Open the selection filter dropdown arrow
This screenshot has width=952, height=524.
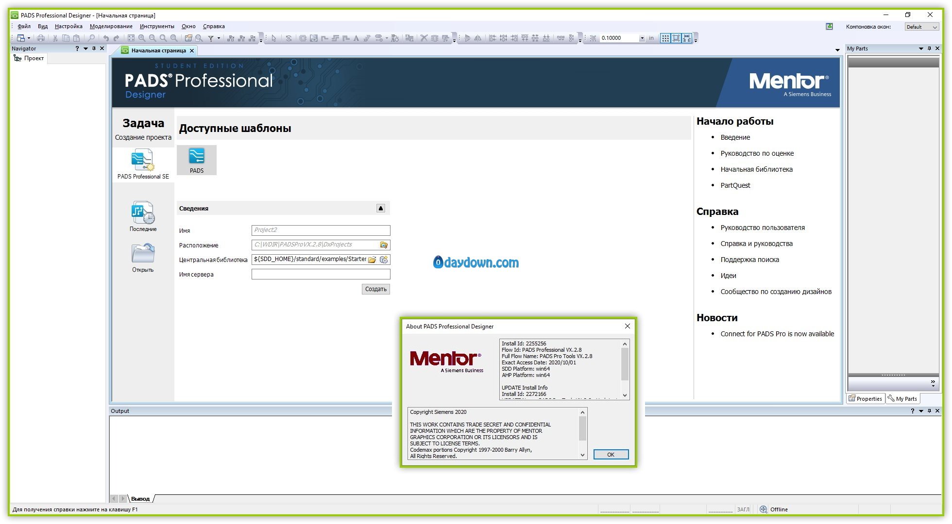coord(219,38)
